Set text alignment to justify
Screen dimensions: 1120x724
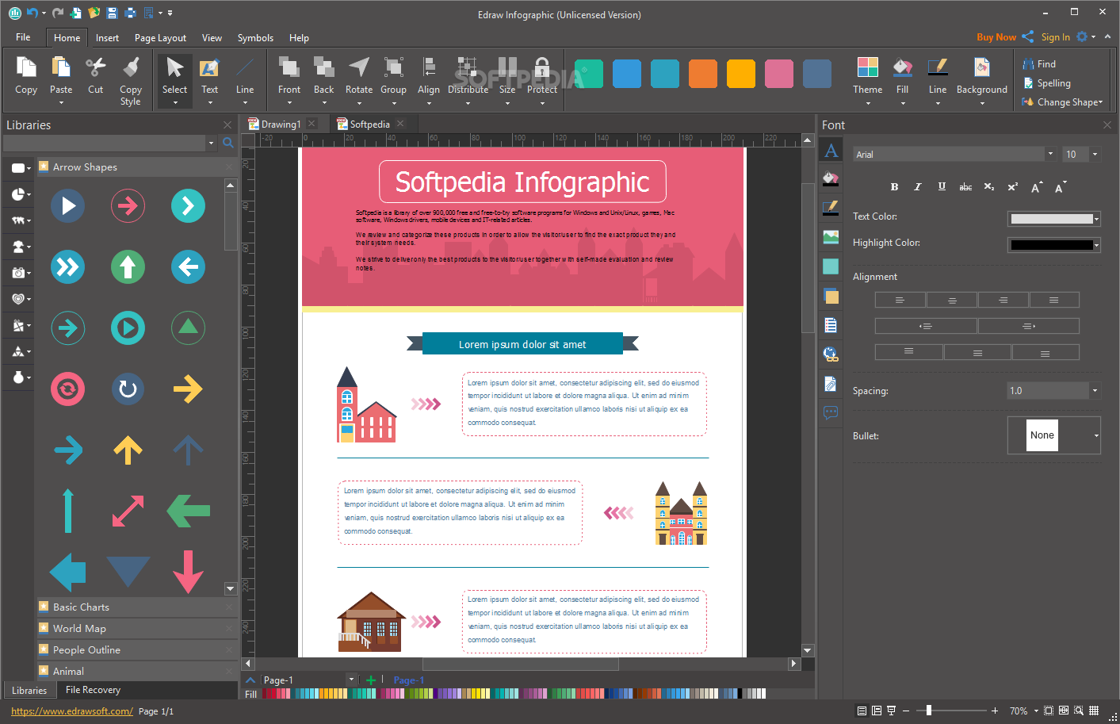[1054, 300]
